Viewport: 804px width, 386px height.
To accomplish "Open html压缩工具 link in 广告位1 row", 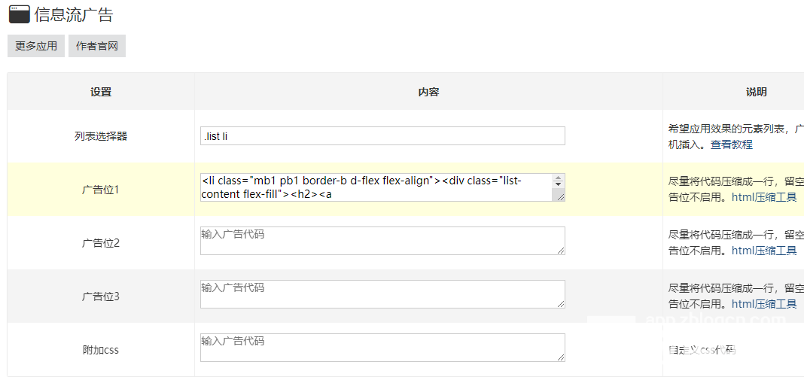I will 764,197.
